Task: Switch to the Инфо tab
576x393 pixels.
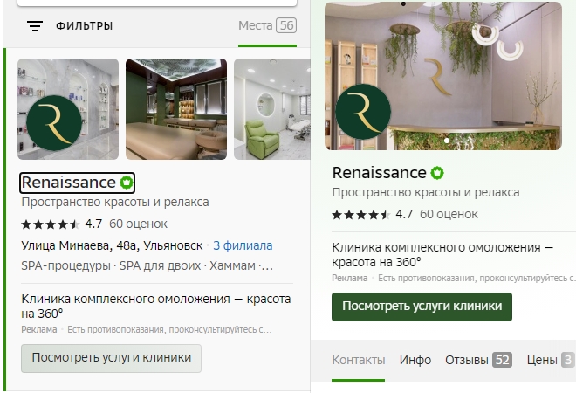Action: pyautogui.click(x=415, y=360)
